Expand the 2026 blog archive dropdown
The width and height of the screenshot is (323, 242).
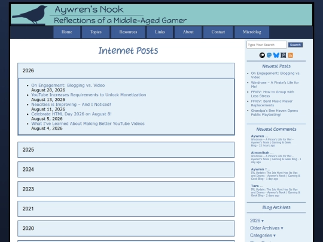(257, 220)
